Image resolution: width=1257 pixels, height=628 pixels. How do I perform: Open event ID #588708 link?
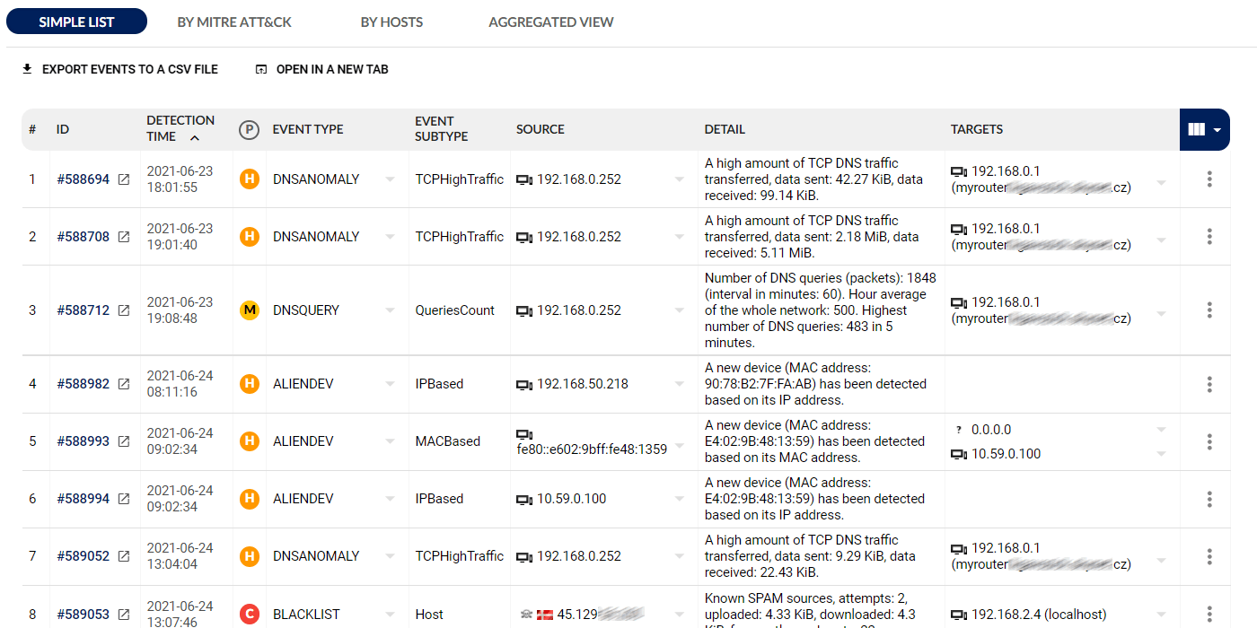[x=83, y=237]
